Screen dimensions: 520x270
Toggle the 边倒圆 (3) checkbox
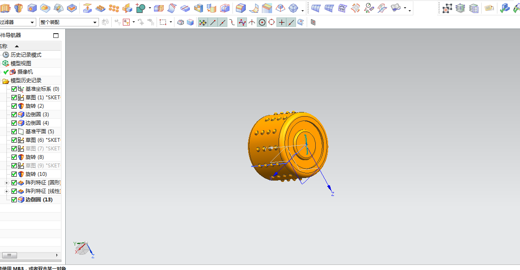[14, 115]
